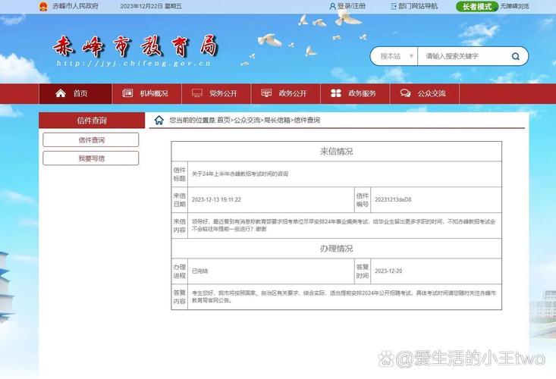Click the letter number 20231213deD8
The width and height of the screenshot is (556, 379).
tap(393, 200)
